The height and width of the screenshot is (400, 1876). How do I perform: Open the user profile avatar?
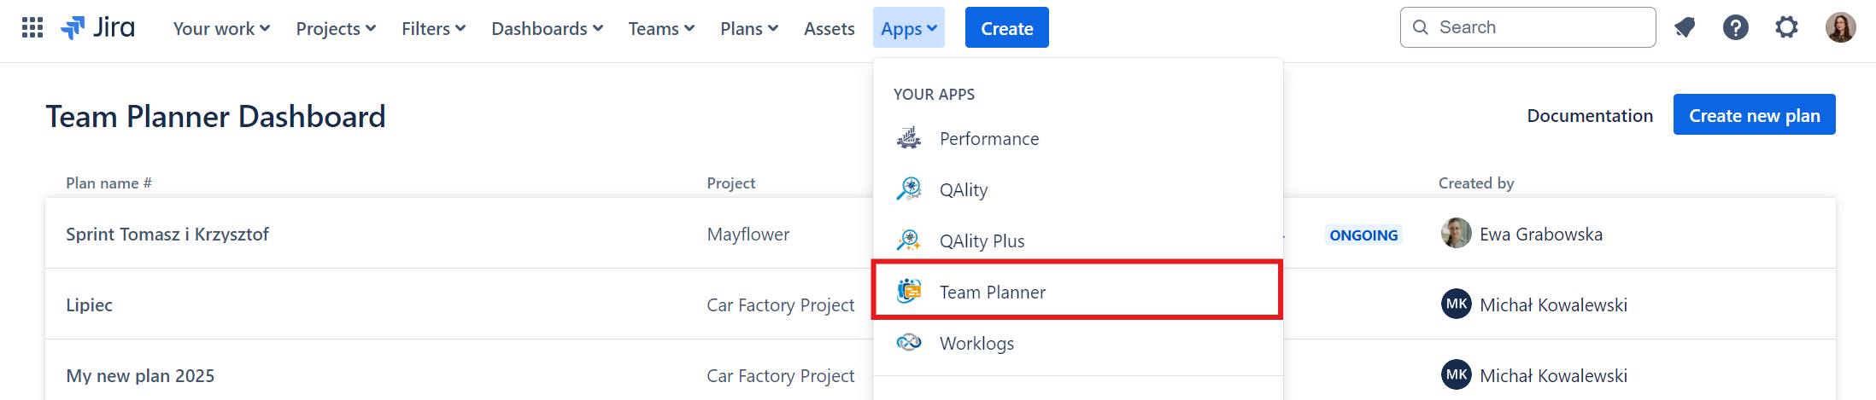pyautogui.click(x=1841, y=27)
